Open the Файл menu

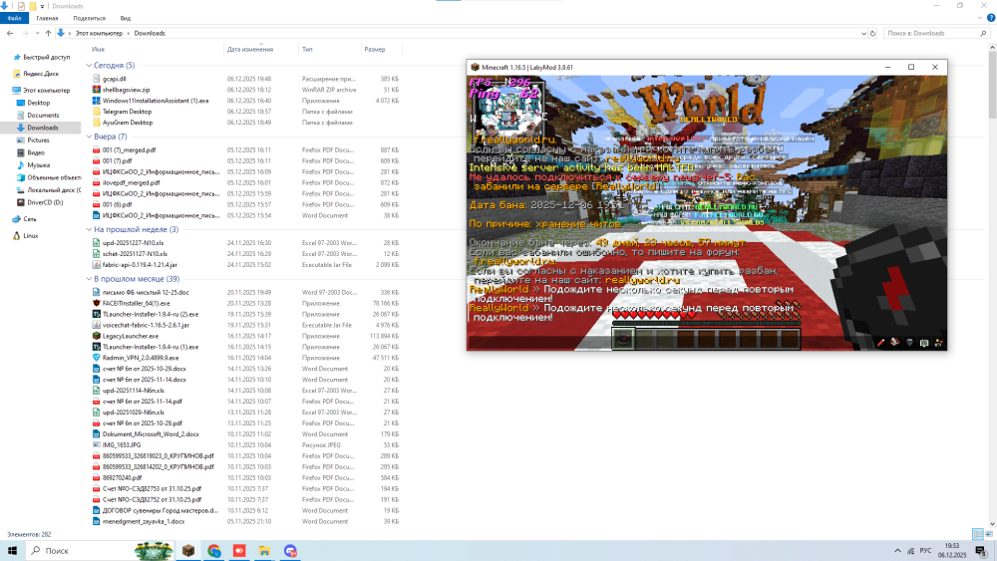click(x=14, y=18)
